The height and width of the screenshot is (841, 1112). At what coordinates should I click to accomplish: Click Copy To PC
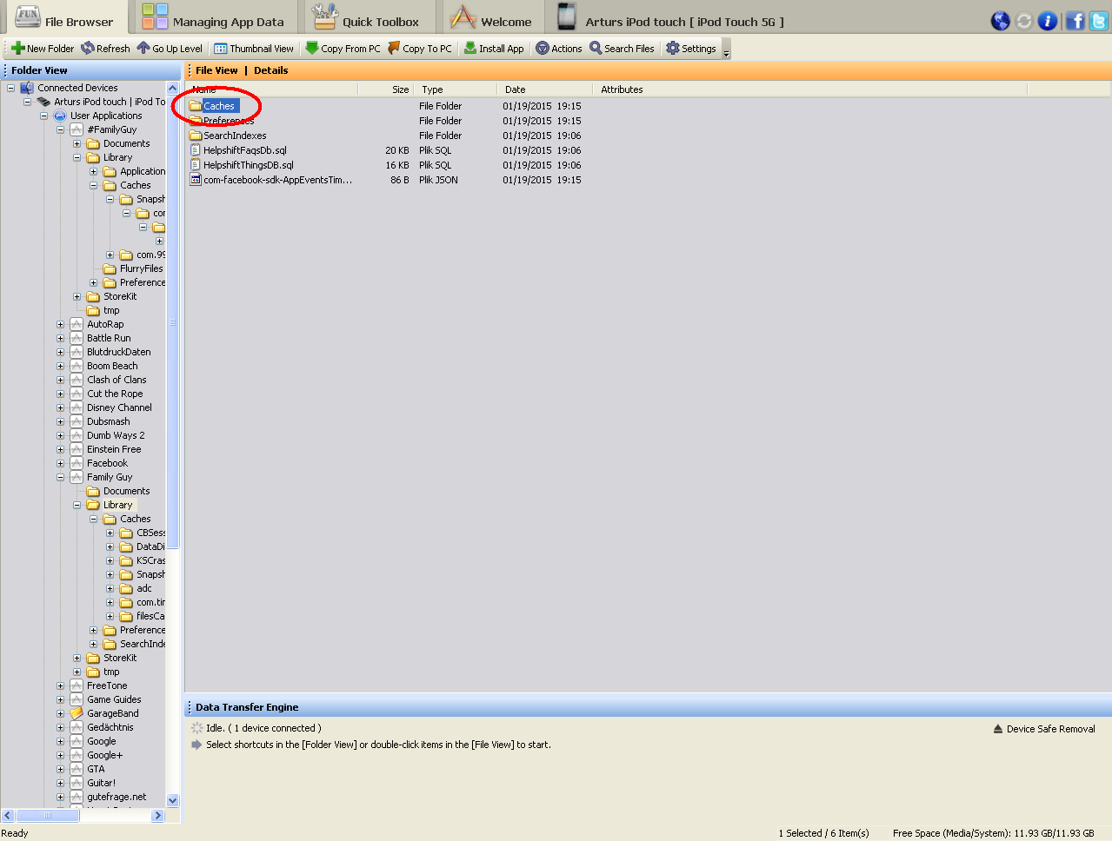pos(420,49)
